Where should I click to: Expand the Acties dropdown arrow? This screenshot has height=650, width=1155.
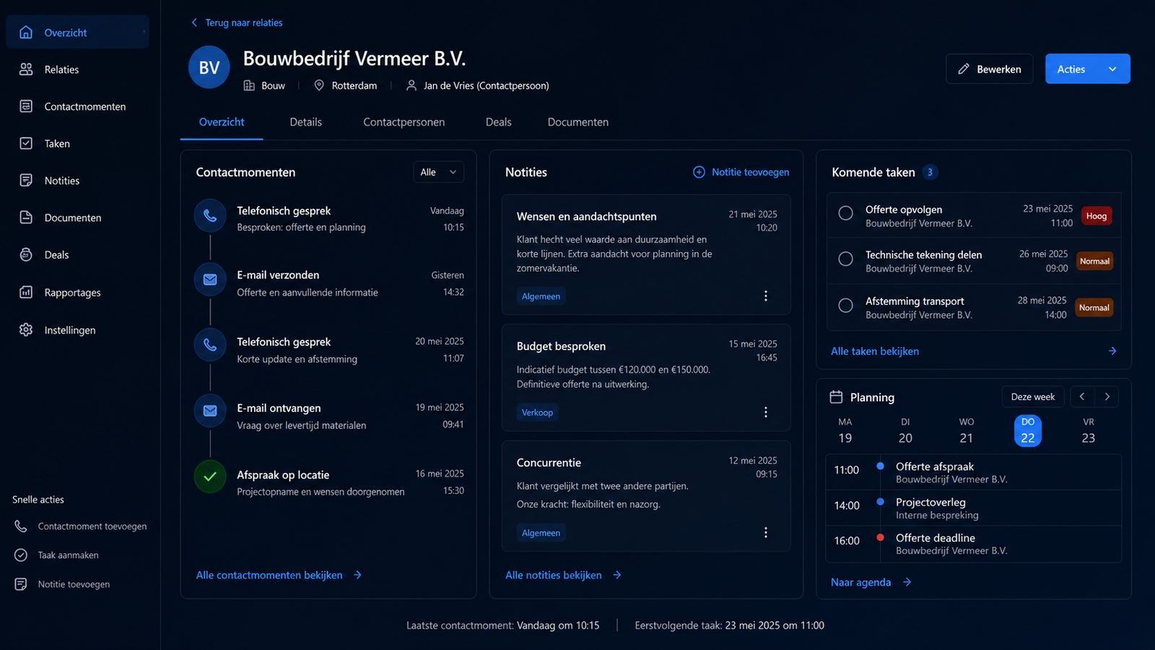pyautogui.click(x=1112, y=69)
